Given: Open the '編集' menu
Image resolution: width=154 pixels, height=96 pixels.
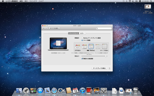Looking at the screenshot, I should point(21,1).
